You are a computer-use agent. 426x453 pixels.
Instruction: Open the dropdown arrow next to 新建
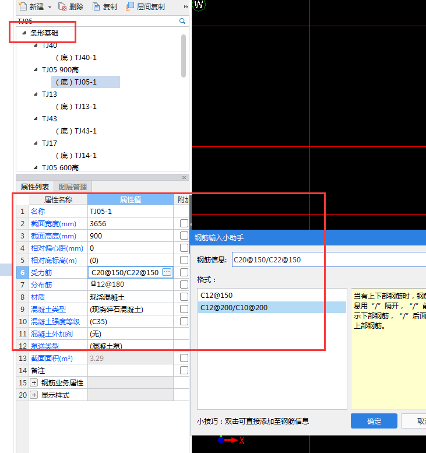click(50, 7)
